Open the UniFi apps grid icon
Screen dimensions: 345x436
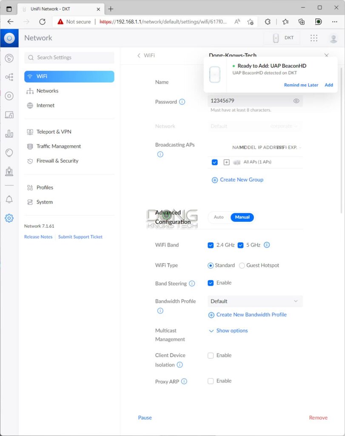point(314,38)
